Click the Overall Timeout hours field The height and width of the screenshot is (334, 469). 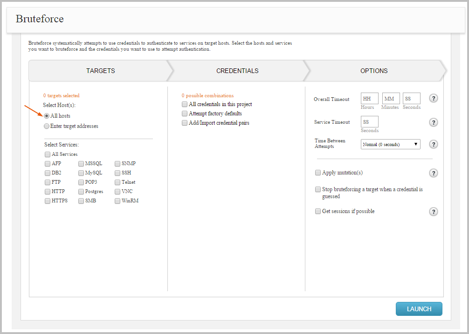(369, 99)
